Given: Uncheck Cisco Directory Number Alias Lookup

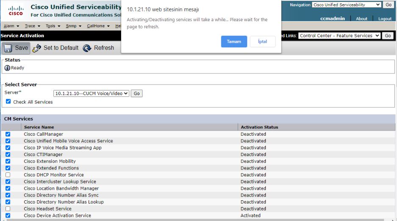Looking at the screenshot, I should point(8,202).
